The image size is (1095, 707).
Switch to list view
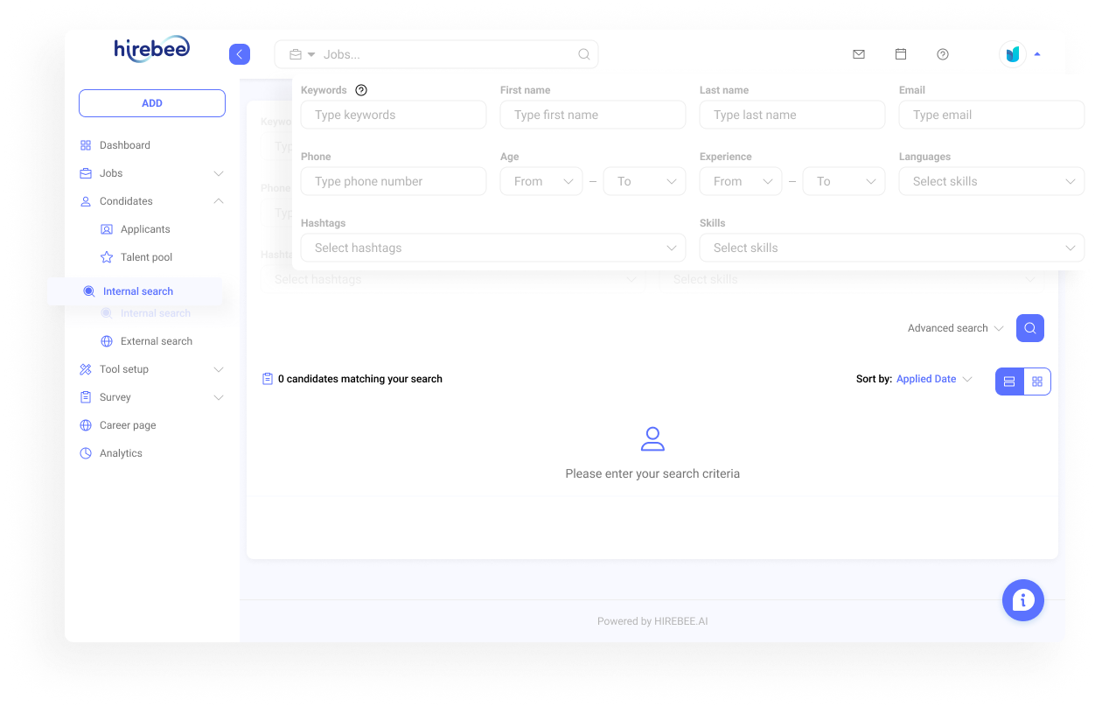pyautogui.click(x=1010, y=381)
